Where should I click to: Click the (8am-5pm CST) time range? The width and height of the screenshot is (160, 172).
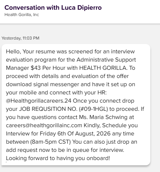pyautogui.click(x=51, y=142)
